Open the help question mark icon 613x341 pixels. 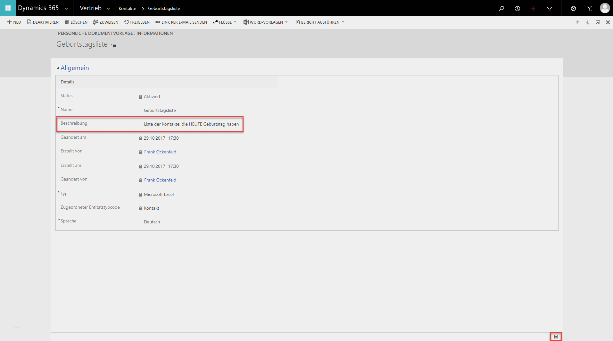coord(589,9)
